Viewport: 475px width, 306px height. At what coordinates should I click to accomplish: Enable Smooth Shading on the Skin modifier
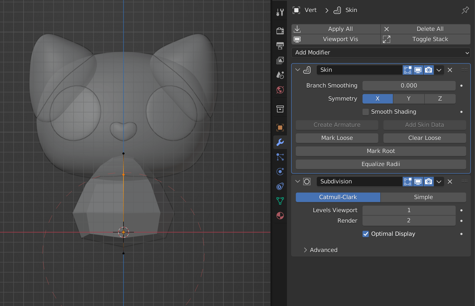point(365,112)
